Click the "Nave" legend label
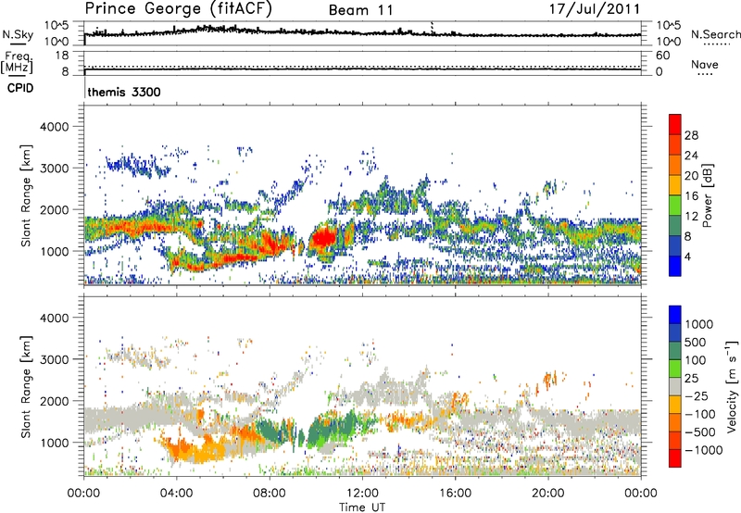The image size is (741, 513). coord(705,65)
